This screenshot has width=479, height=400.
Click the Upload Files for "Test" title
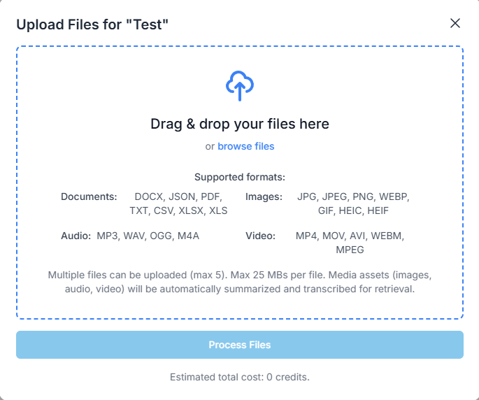(x=92, y=25)
